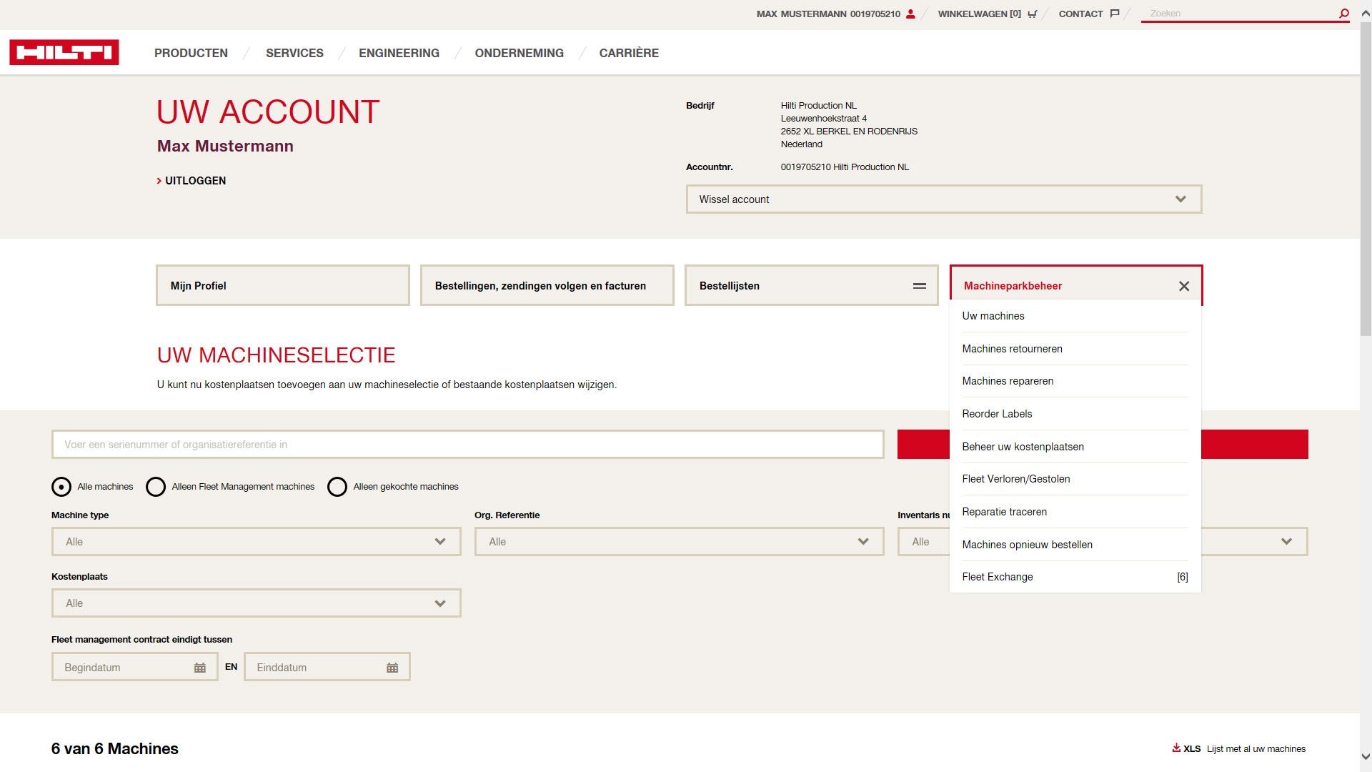Image resolution: width=1372 pixels, height=772 pixels.
Task: Open the ONDERNEMING menu
Action: 519,53
